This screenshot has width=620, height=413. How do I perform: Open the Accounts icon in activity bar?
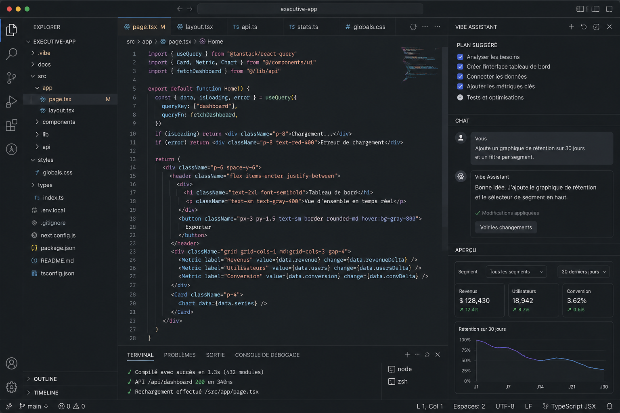(11, 363)
